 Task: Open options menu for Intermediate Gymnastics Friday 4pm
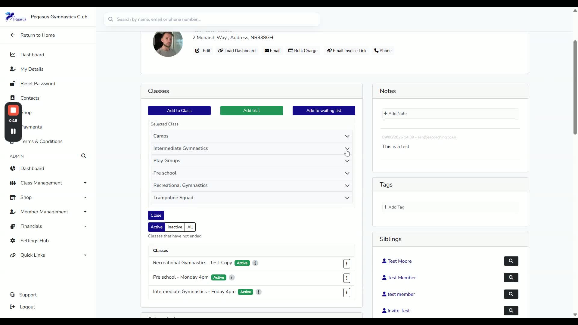pos(347,293)
